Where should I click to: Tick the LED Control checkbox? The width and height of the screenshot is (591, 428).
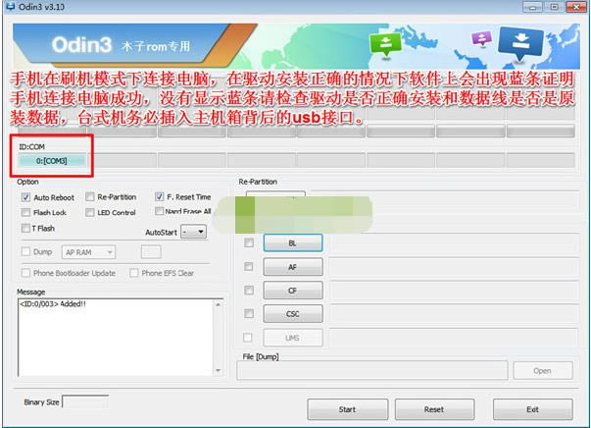pyautogui.click(x=90, y=212)
